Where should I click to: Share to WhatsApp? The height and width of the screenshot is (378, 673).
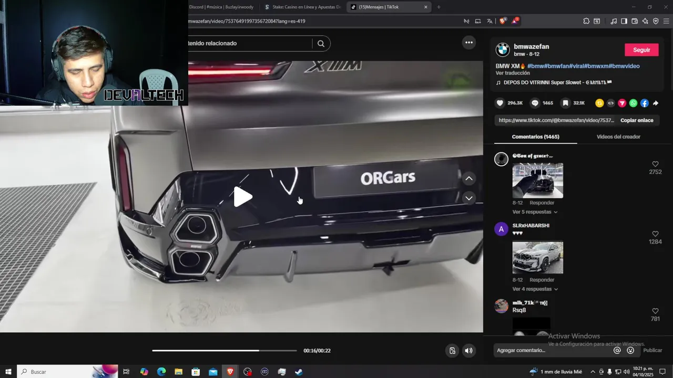(x=633, y=103)
